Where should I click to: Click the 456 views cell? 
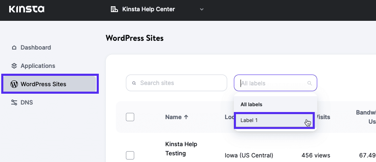point(316,155)
